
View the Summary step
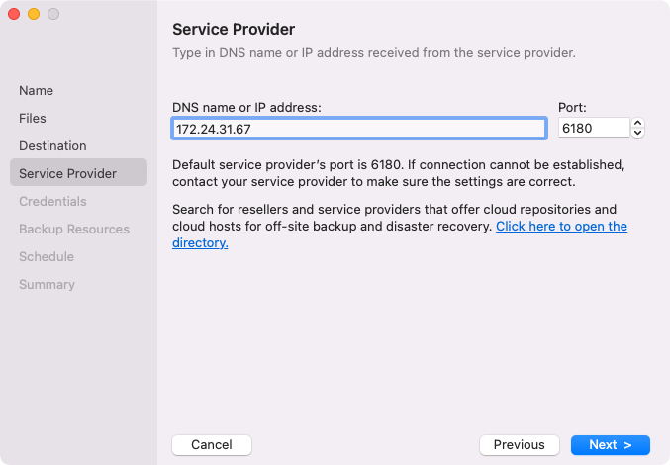pos(47,284)
